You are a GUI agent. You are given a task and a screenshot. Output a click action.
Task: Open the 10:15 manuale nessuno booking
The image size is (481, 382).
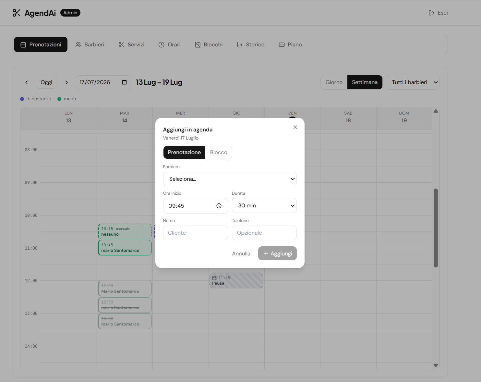[x=125, y=231]
